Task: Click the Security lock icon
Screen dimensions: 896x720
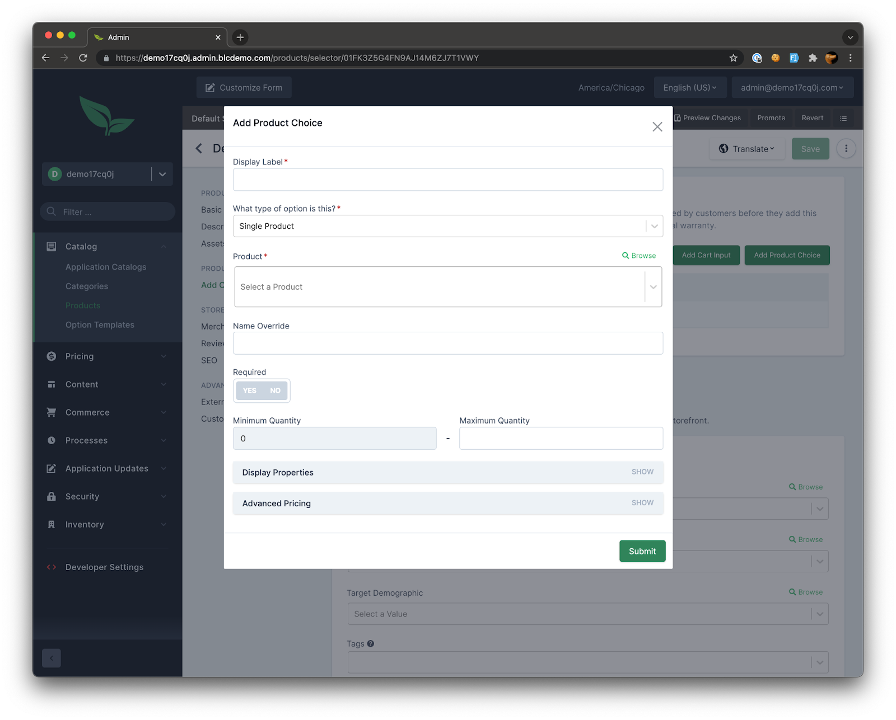Action: pyautogui.click(x=52, y=496)
